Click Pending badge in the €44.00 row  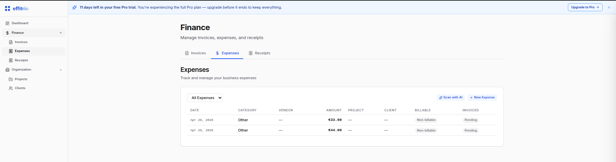pyautogui.click(x=471, y=131)
